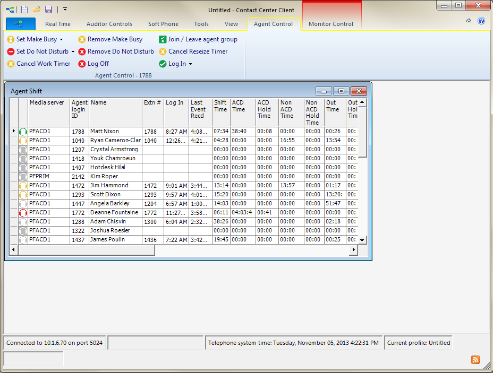This screenshot has height=373, width=493.
Task: Switch to the Real Time tab
Action: coord(58,24)
